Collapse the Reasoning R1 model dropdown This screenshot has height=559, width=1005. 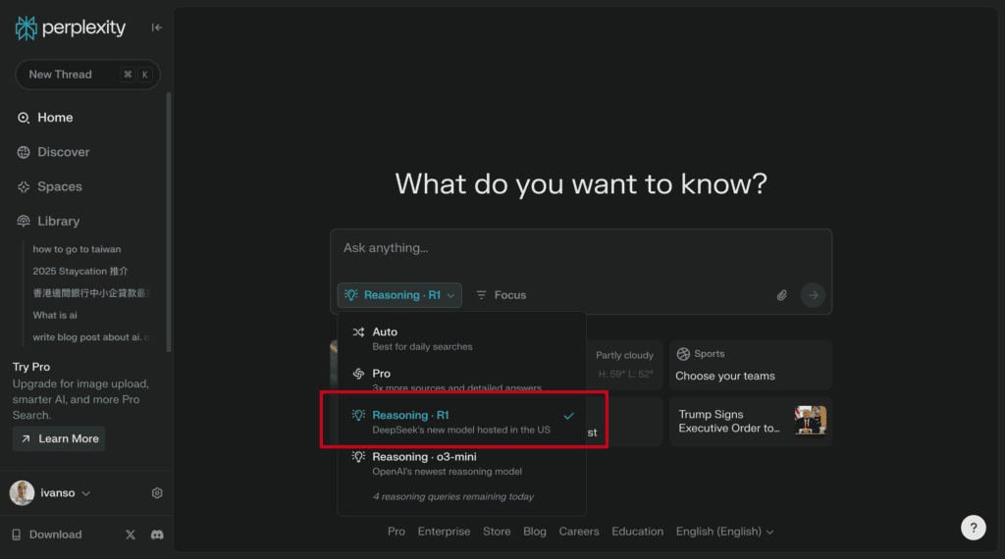pyautogui.click(x=399, y=295)
